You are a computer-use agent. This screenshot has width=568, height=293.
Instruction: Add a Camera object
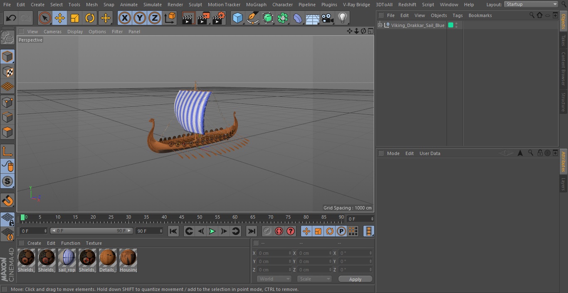pos(328,18)
